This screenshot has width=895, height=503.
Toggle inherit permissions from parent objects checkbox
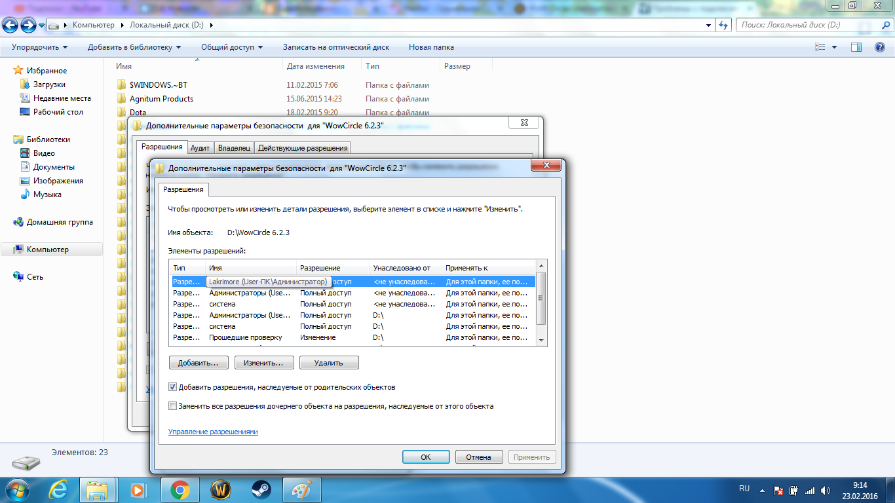tap(173, 387)
